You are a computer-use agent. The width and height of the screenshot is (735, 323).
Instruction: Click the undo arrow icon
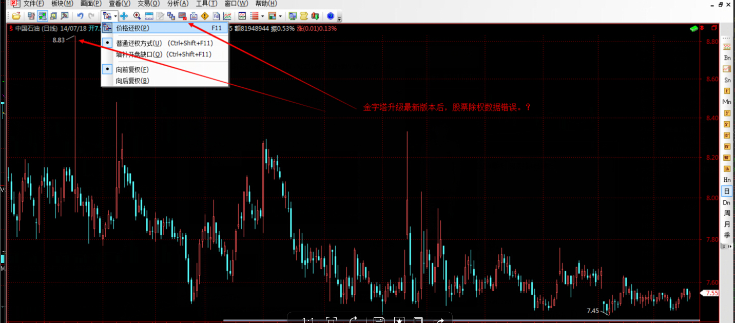click(x=80, y=16)
